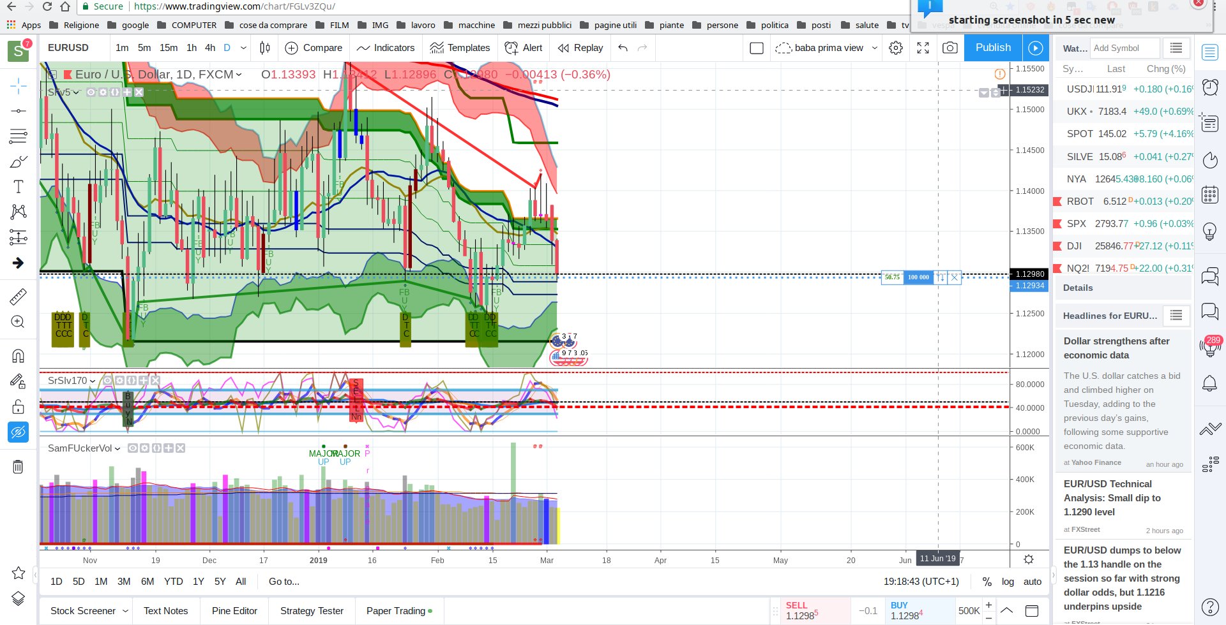Select the trend line drawing tool
1226x625 pixels.
click(x=18, y=111)
